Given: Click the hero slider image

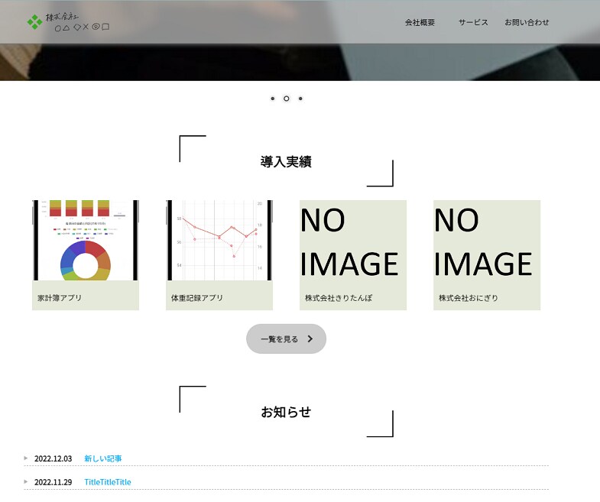Looking at the screenshot, I should pyautogui.click(x=300, y=62).
